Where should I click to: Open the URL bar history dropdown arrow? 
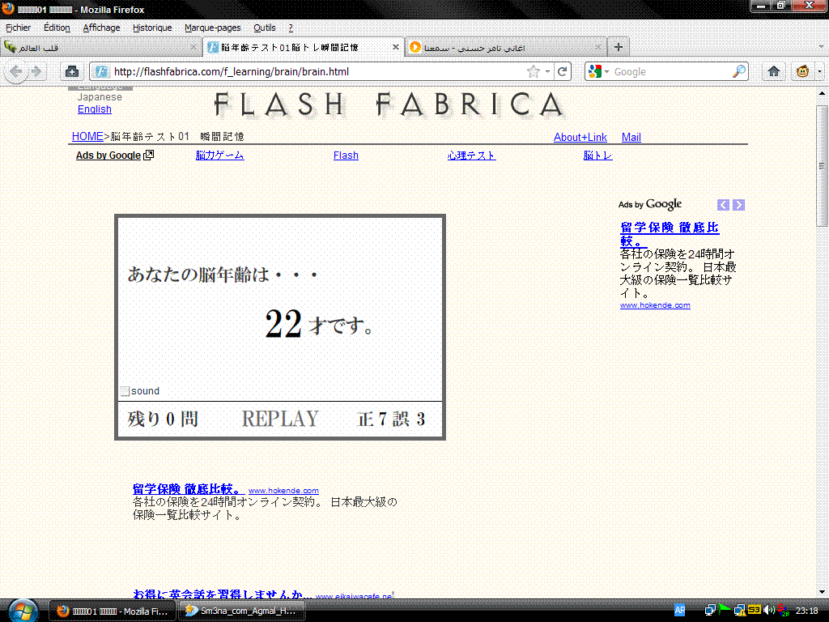coord(548,71)
